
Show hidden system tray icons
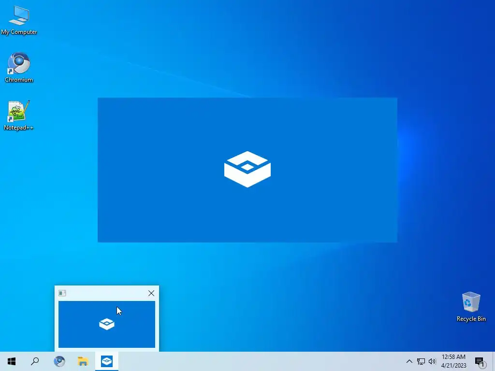pyautogui.click(x=409, y=361)
